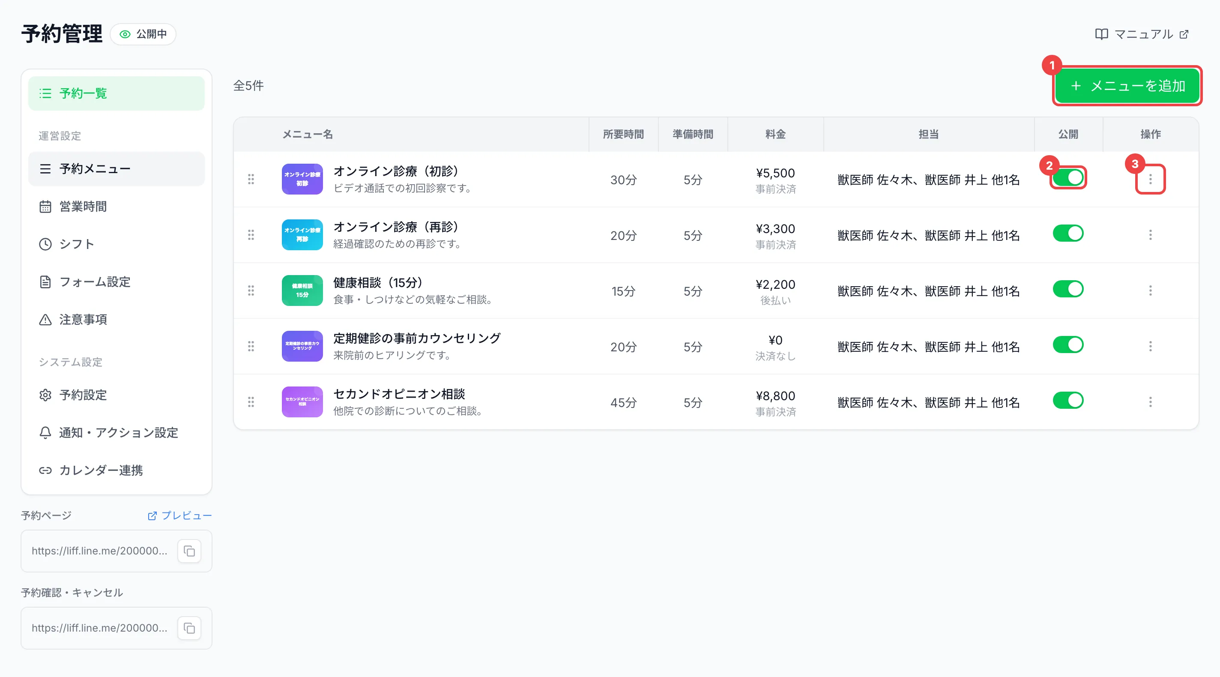Open 営業時間 settings
1220x677 pixels.
point(117,207)
